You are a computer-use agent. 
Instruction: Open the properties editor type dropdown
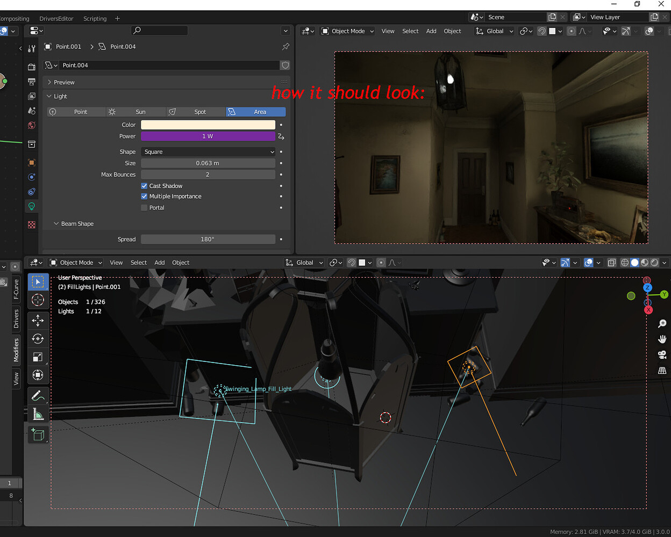(x=37, y=31)
